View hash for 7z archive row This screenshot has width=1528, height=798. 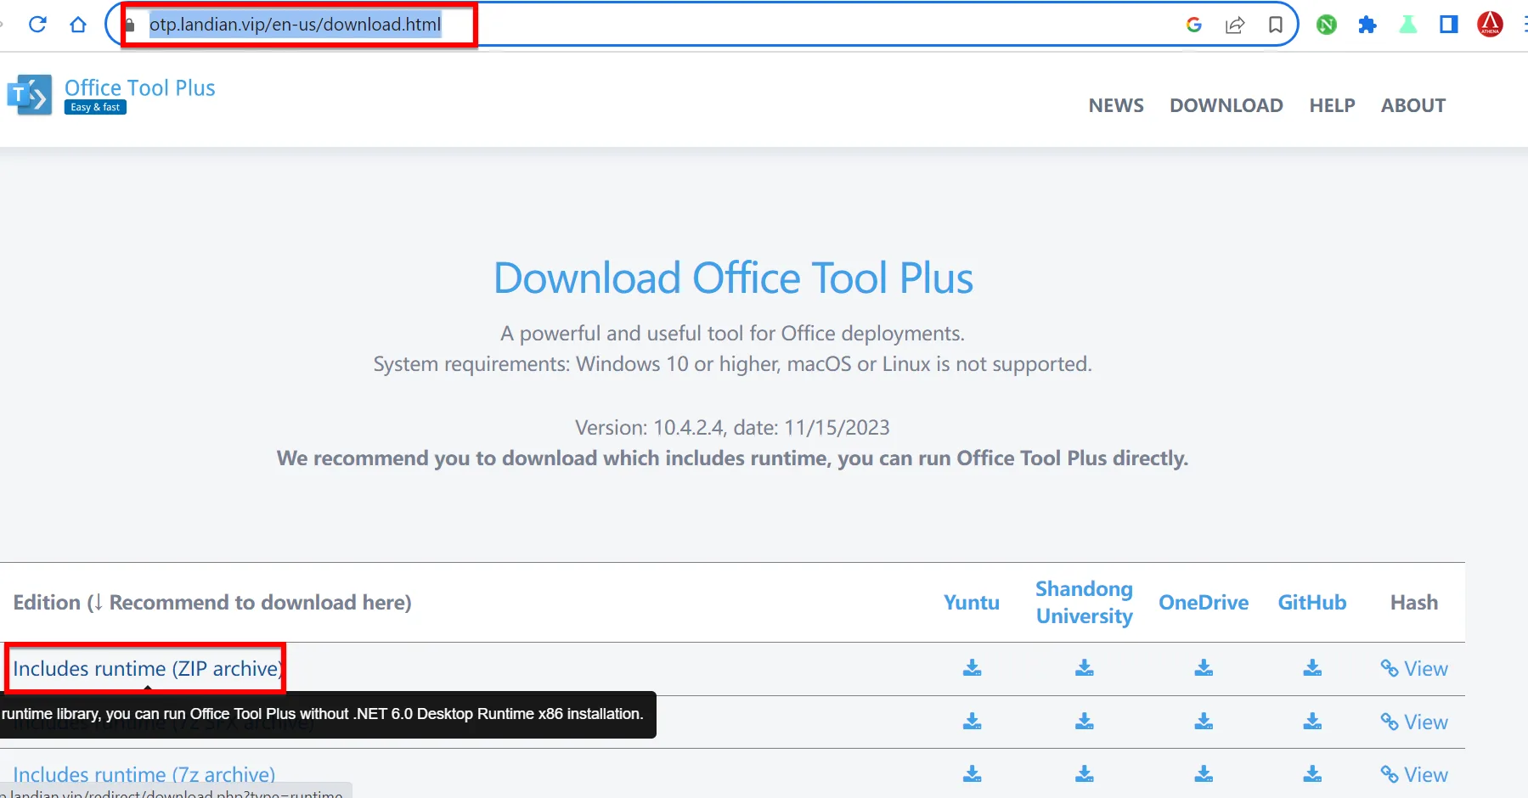pos(1414,775)
